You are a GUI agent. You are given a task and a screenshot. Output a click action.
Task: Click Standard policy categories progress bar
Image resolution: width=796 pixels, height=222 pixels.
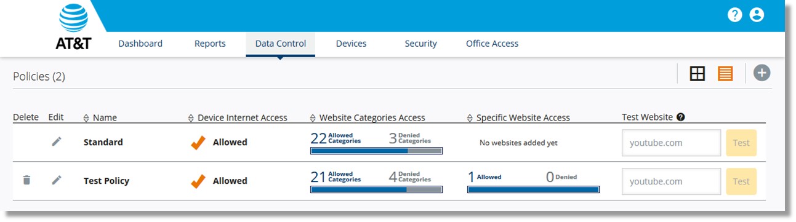pos(376,150)
